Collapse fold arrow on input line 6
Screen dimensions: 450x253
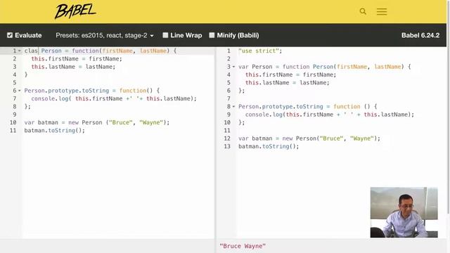(x=20, y=91)
